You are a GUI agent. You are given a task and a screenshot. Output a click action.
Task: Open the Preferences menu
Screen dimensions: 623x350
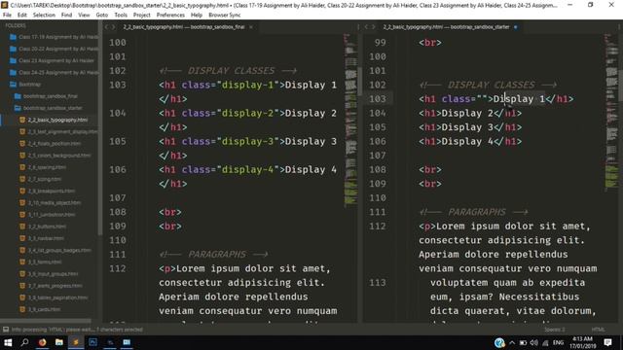point(170,16)
